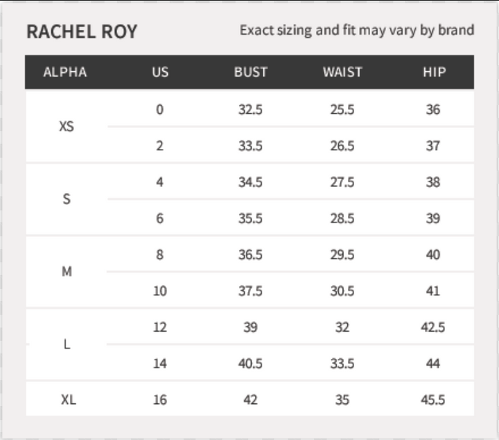Viewport: 499px width, 440px height.
Task: Click the 42.5 hip measurement
Action: [433, 327]
